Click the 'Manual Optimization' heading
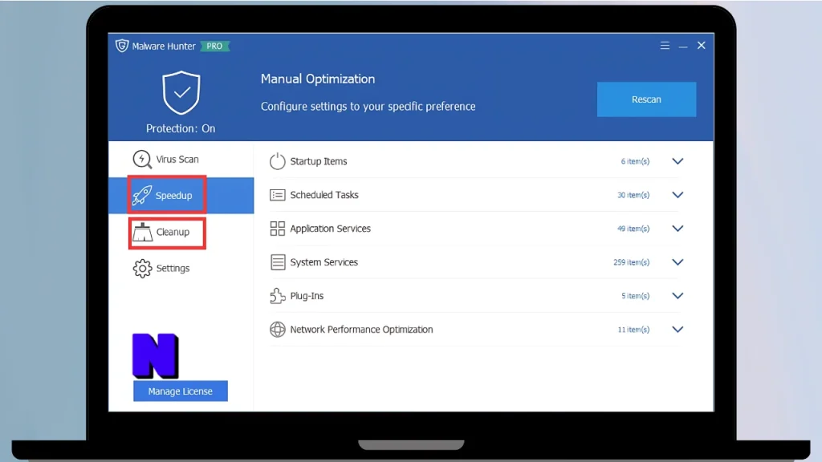This screenshot has height=462, width=822. (318, 79)
